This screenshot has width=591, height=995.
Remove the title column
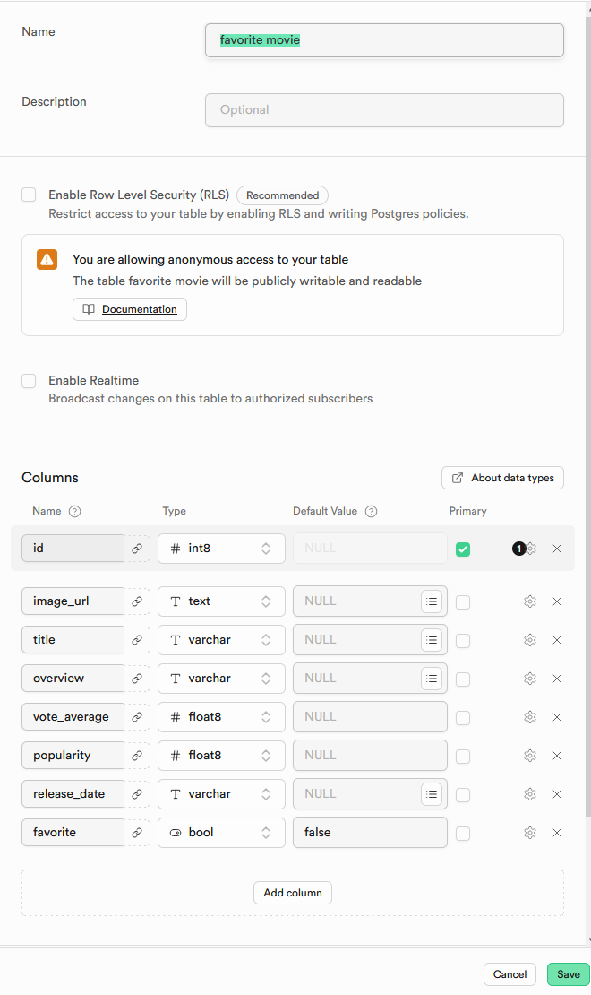click(557, 640)
